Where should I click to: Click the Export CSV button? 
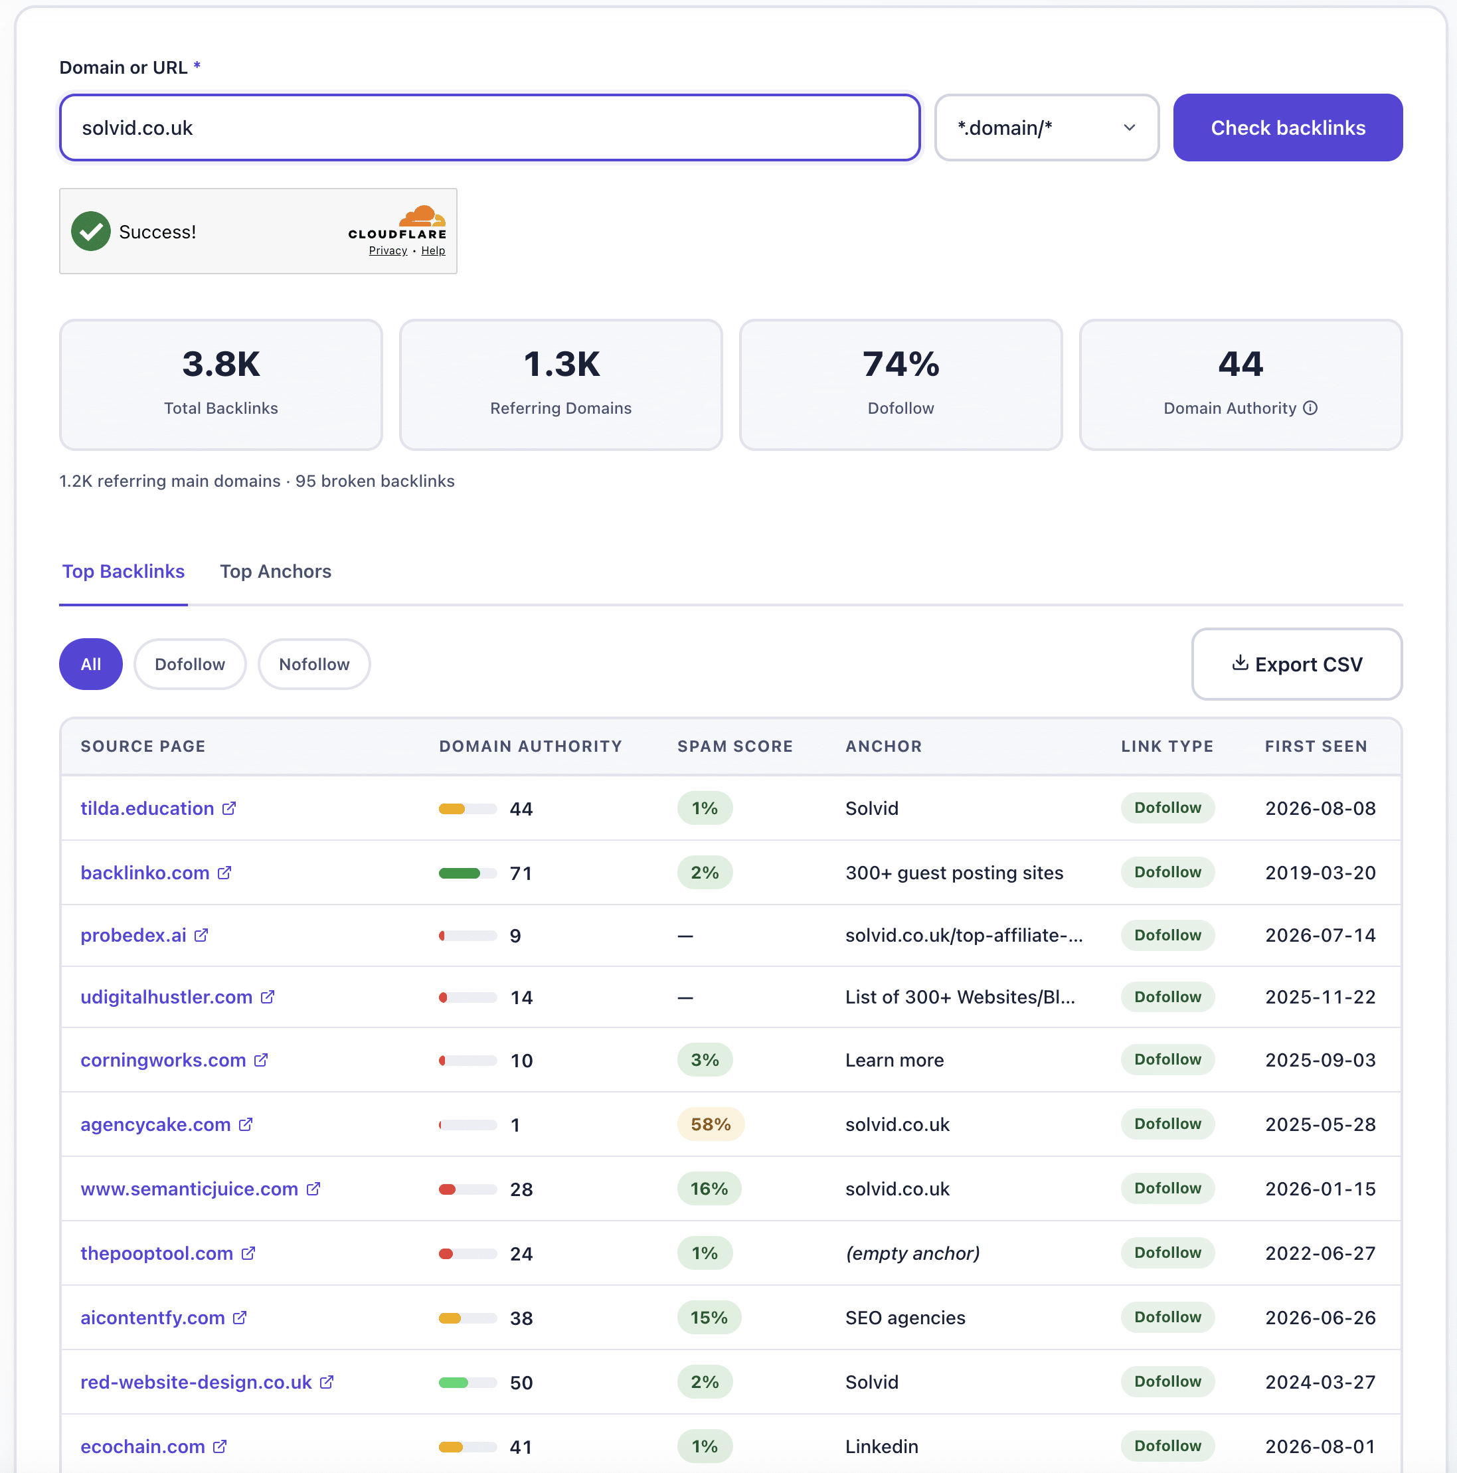pos(1297,664)
